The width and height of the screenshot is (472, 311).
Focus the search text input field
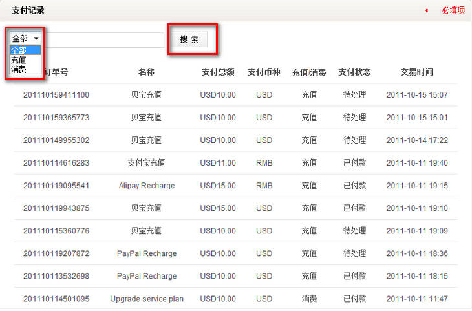click(x=103, y=40)
